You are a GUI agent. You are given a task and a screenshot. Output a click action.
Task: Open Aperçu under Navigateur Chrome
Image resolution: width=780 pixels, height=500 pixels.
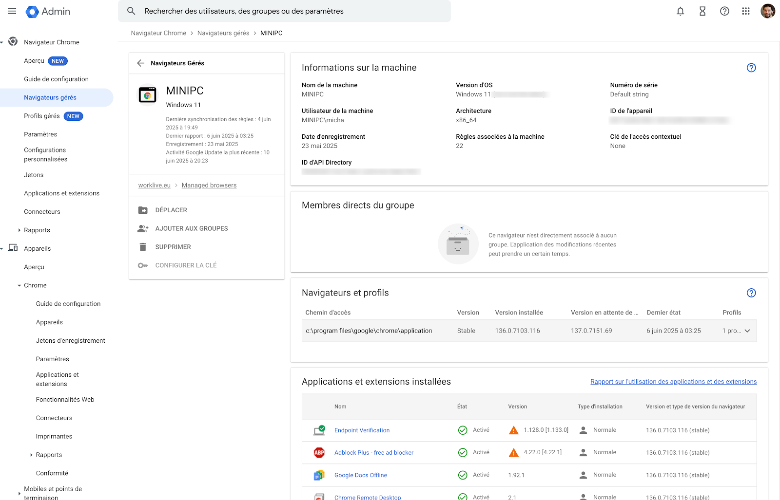pos(34,61)
